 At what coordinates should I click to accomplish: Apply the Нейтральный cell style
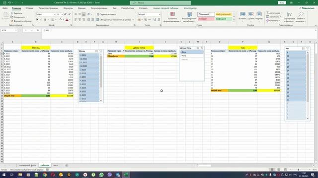pyautogui.click(x=224, y=14)
